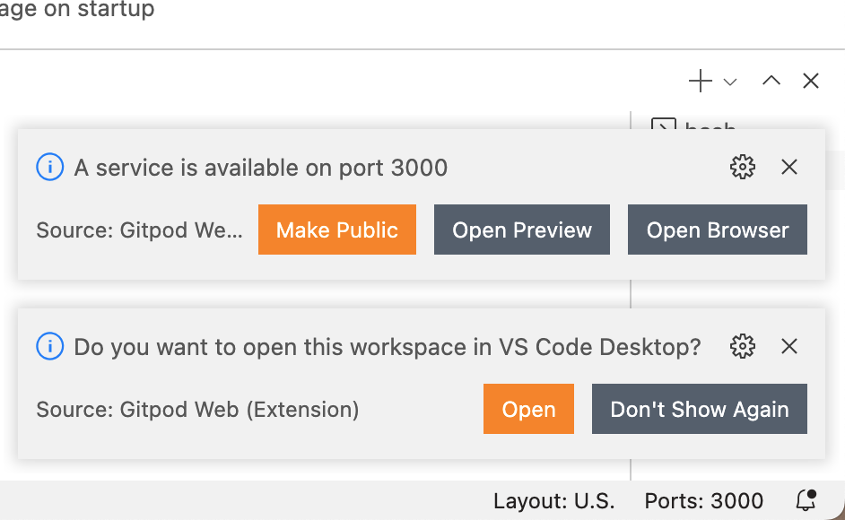The image size is (845, 520).
Task: Dismiss the VS Code Desktop notification
Action: [x=789, y=346]
